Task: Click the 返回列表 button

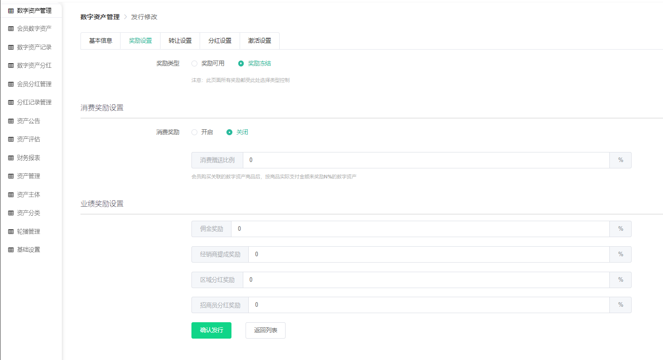Action: point(265,330)
